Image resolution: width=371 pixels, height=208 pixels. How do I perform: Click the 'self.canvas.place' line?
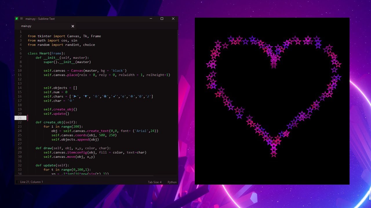point(107,75)
